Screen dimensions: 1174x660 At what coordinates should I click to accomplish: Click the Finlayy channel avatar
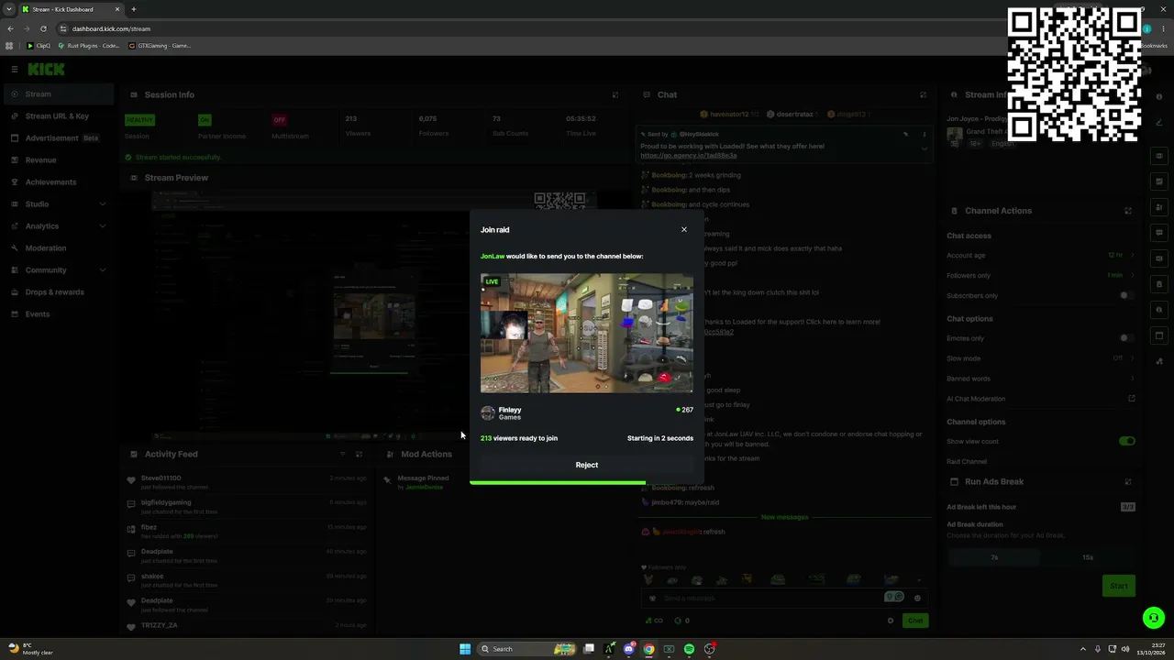pyautogui.click(x=488, y=413)
